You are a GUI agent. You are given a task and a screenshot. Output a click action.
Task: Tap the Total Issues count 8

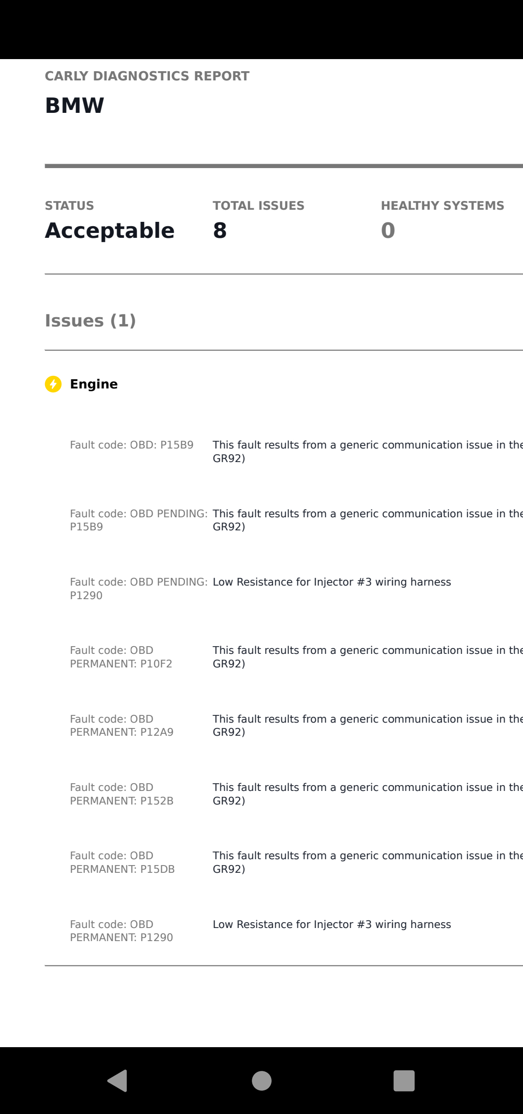(220, 231)
